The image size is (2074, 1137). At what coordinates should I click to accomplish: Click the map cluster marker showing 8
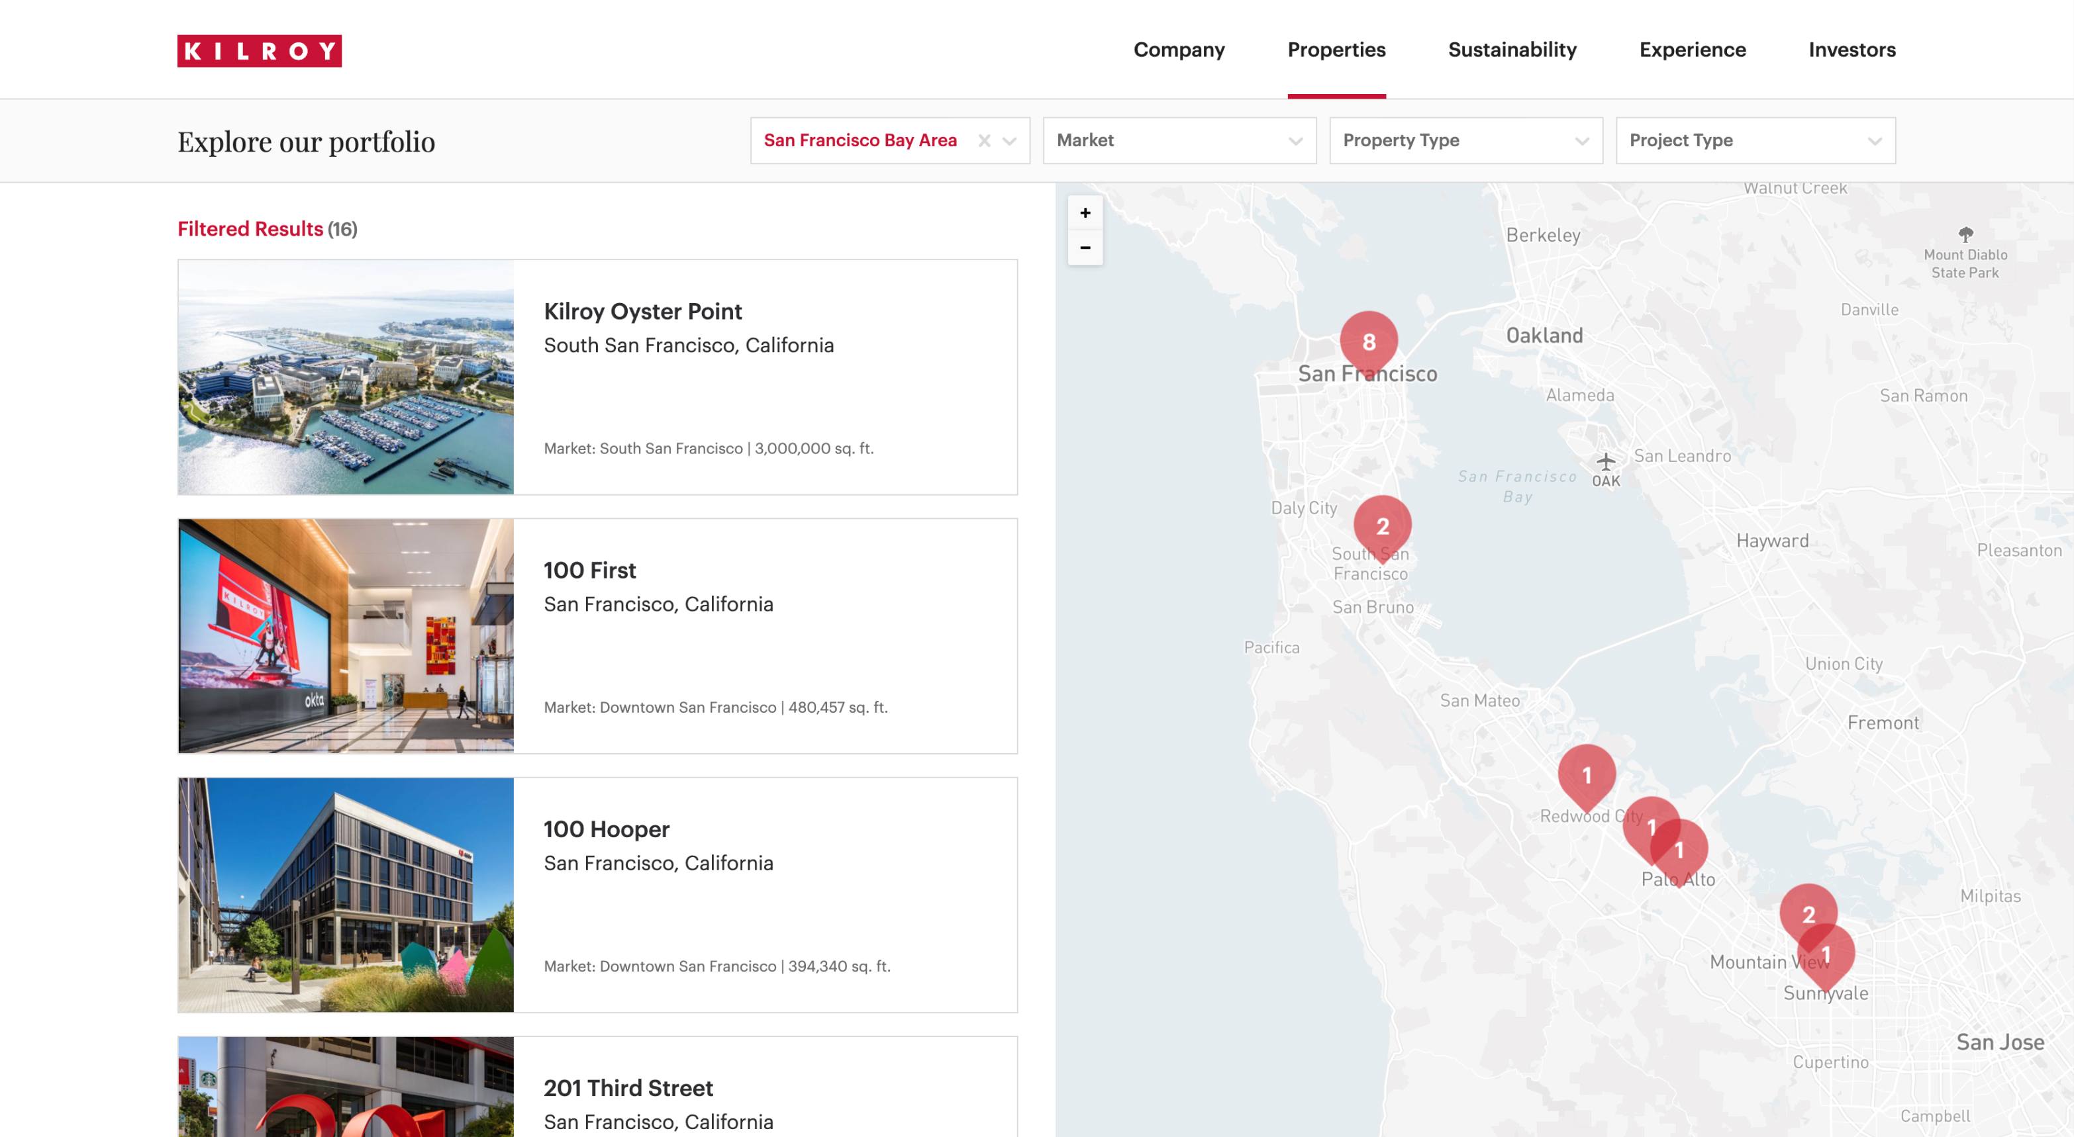tap(1368, 341)
